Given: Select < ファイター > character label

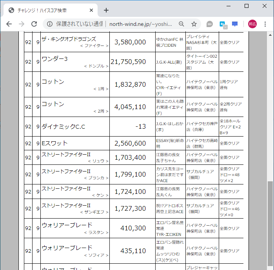Looking at the screenshot, I should pyautogui.click(x=94, y=46).
